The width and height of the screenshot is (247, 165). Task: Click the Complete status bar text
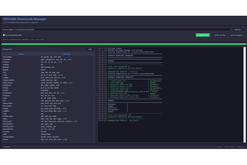[6, 147]
